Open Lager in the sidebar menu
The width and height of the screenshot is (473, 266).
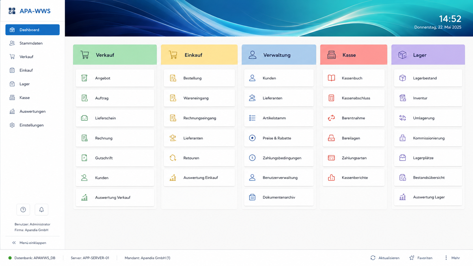(33, 84)
